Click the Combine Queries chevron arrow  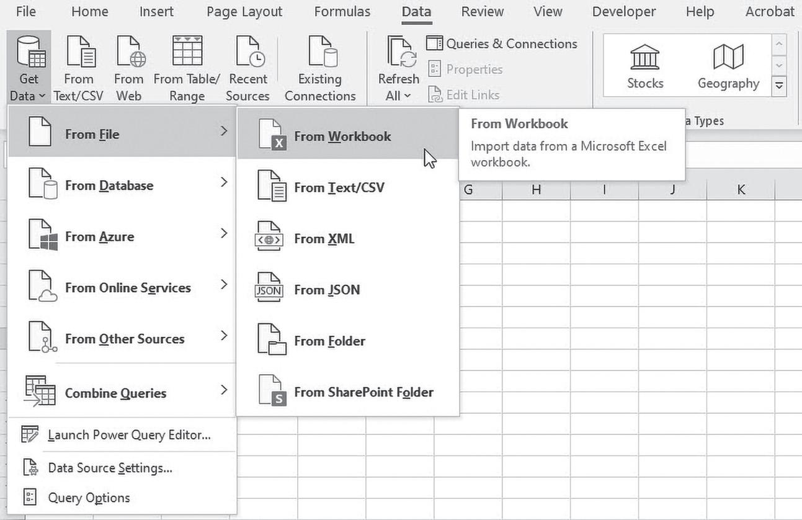point(224,390)
